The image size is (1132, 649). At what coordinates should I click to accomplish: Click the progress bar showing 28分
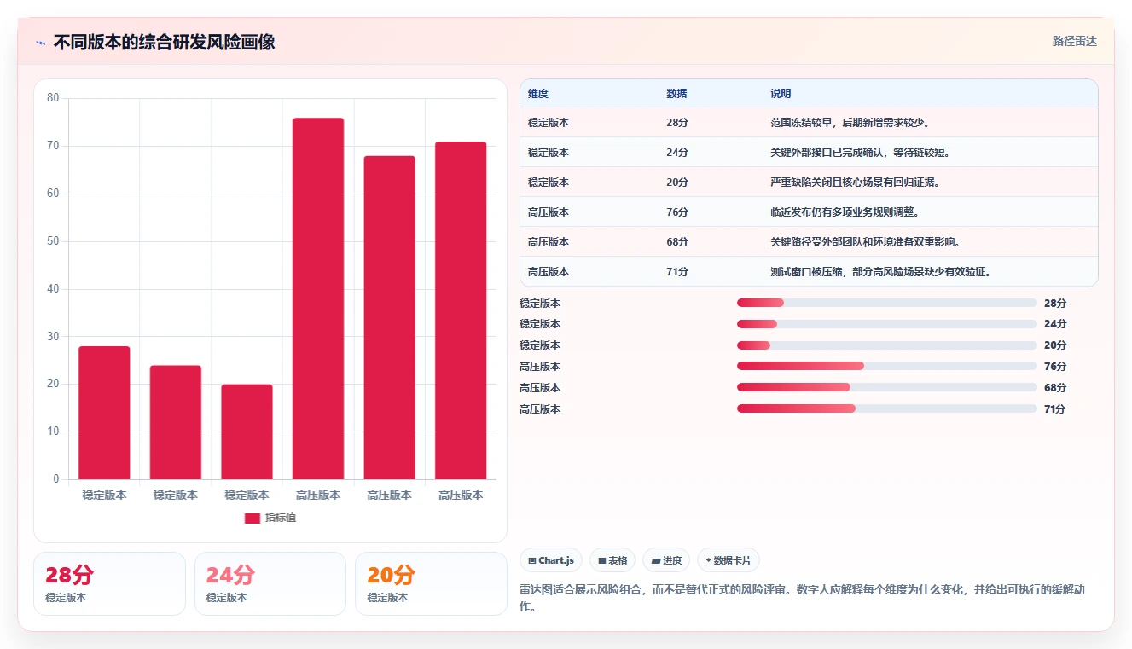click(887, 304)
